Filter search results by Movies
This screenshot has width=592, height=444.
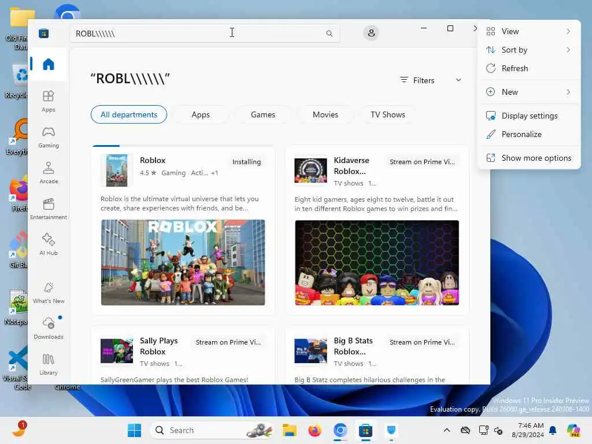click(325, 114)
